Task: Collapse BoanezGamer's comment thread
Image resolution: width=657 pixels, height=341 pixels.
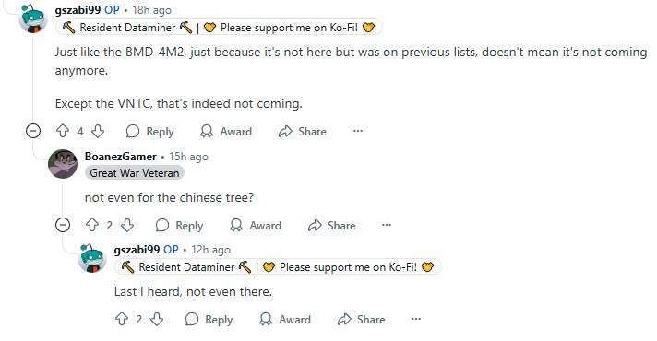Action: pos(63,225)
